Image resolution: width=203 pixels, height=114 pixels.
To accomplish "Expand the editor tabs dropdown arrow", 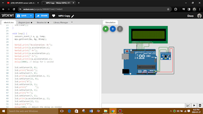I will [72, 22].
